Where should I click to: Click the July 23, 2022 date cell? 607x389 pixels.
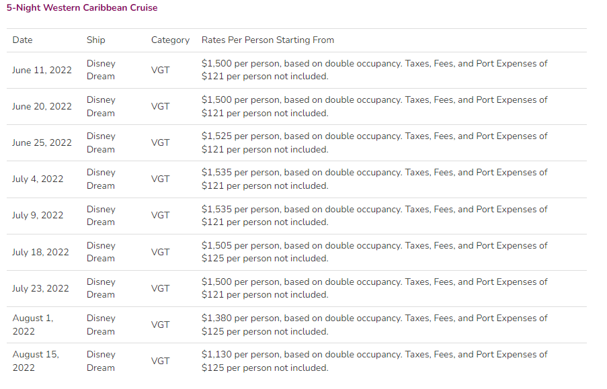40,288
